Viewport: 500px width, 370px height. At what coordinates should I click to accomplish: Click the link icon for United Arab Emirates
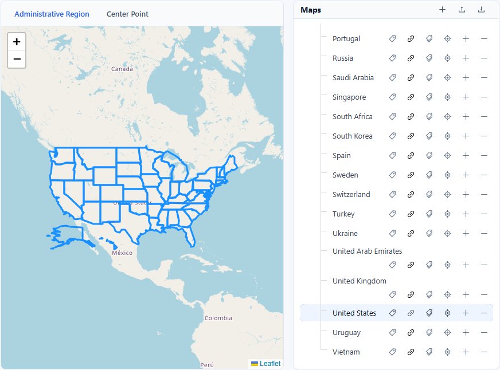tap(411, 265)
